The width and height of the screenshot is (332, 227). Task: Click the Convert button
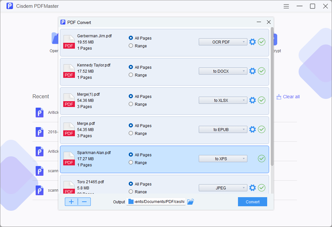[x=252, y=202]
